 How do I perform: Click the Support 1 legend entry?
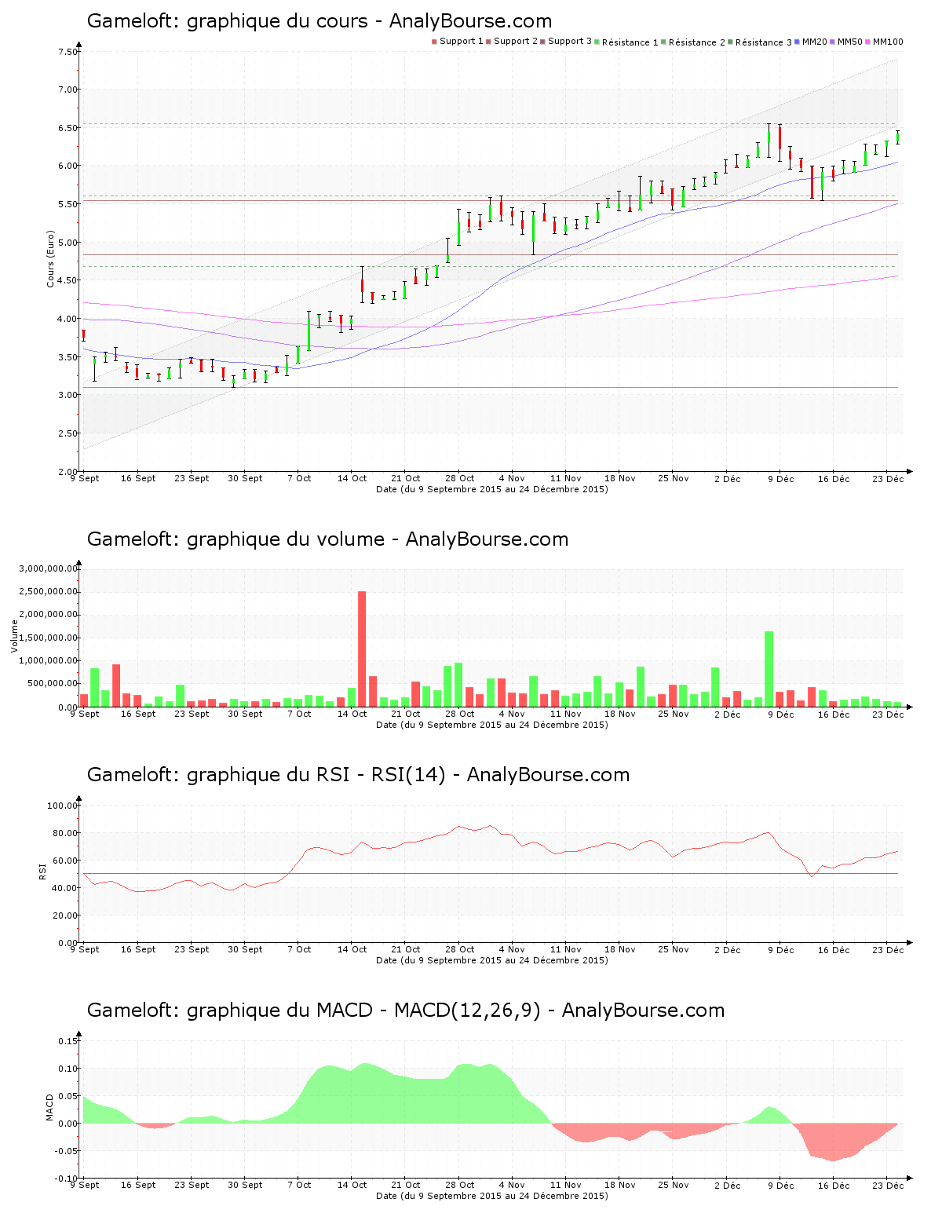point(458,42)
